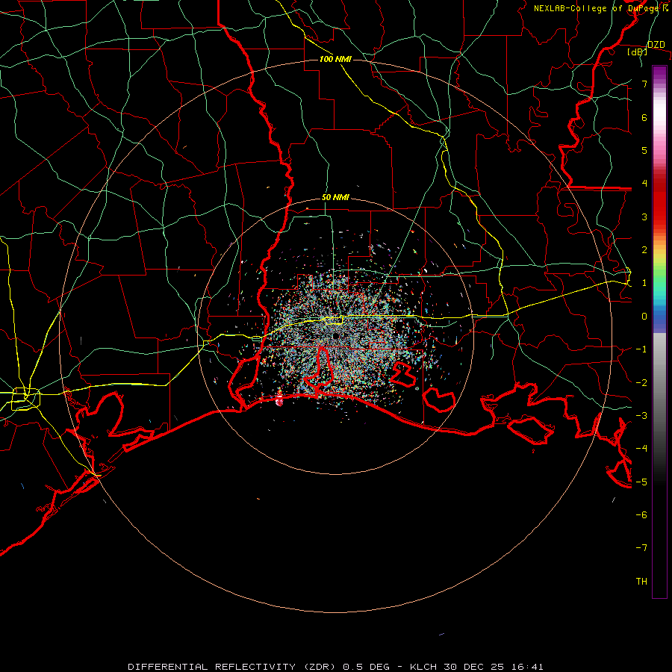Click the "50 NMI" range ring label

(x=335, y=198)
